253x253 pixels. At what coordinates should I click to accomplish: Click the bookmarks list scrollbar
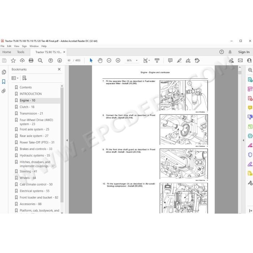tap(62, 145)
